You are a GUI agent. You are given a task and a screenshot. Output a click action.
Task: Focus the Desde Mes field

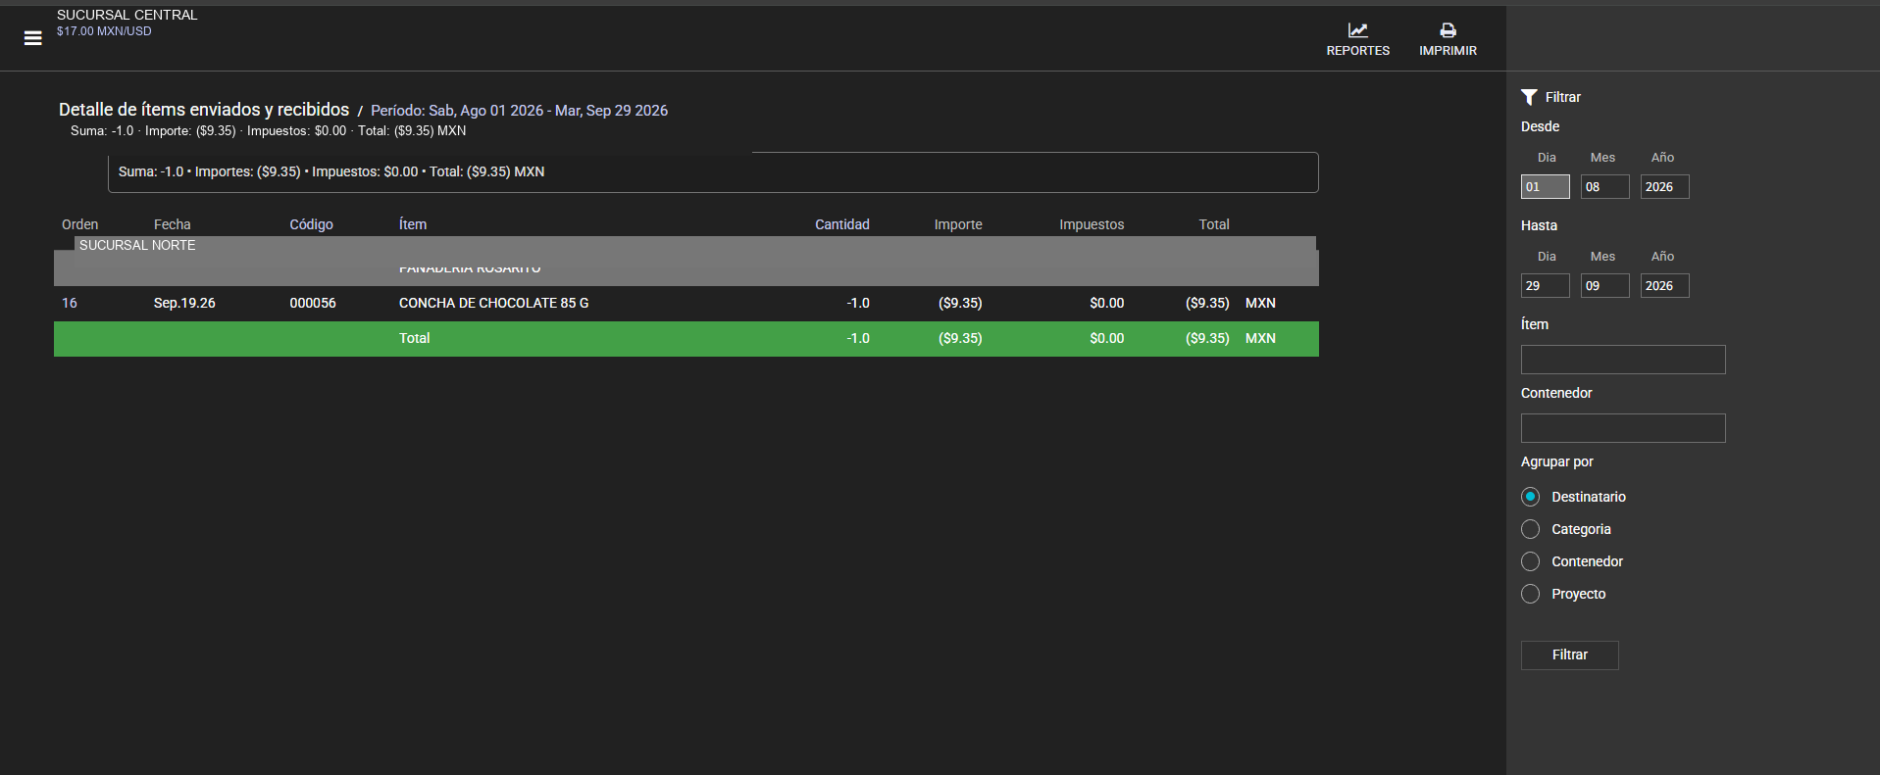click(1604, 187)
